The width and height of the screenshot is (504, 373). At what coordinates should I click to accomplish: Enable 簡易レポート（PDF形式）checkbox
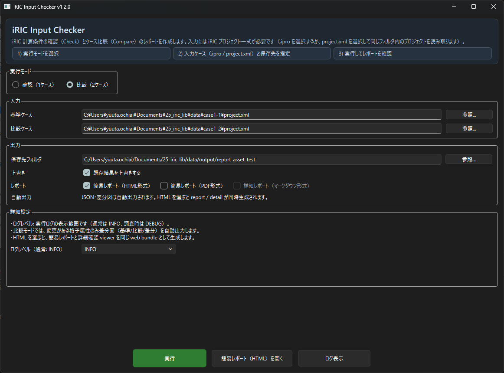[164, 186]
